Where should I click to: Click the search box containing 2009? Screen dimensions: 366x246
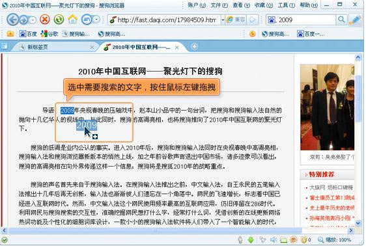click(306, 20)
